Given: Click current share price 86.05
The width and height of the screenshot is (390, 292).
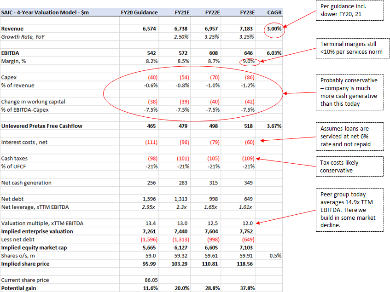Looking at the screenshot, I should click(151, 280).
